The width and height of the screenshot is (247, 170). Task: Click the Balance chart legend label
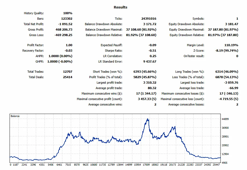[x=15, y=116]
